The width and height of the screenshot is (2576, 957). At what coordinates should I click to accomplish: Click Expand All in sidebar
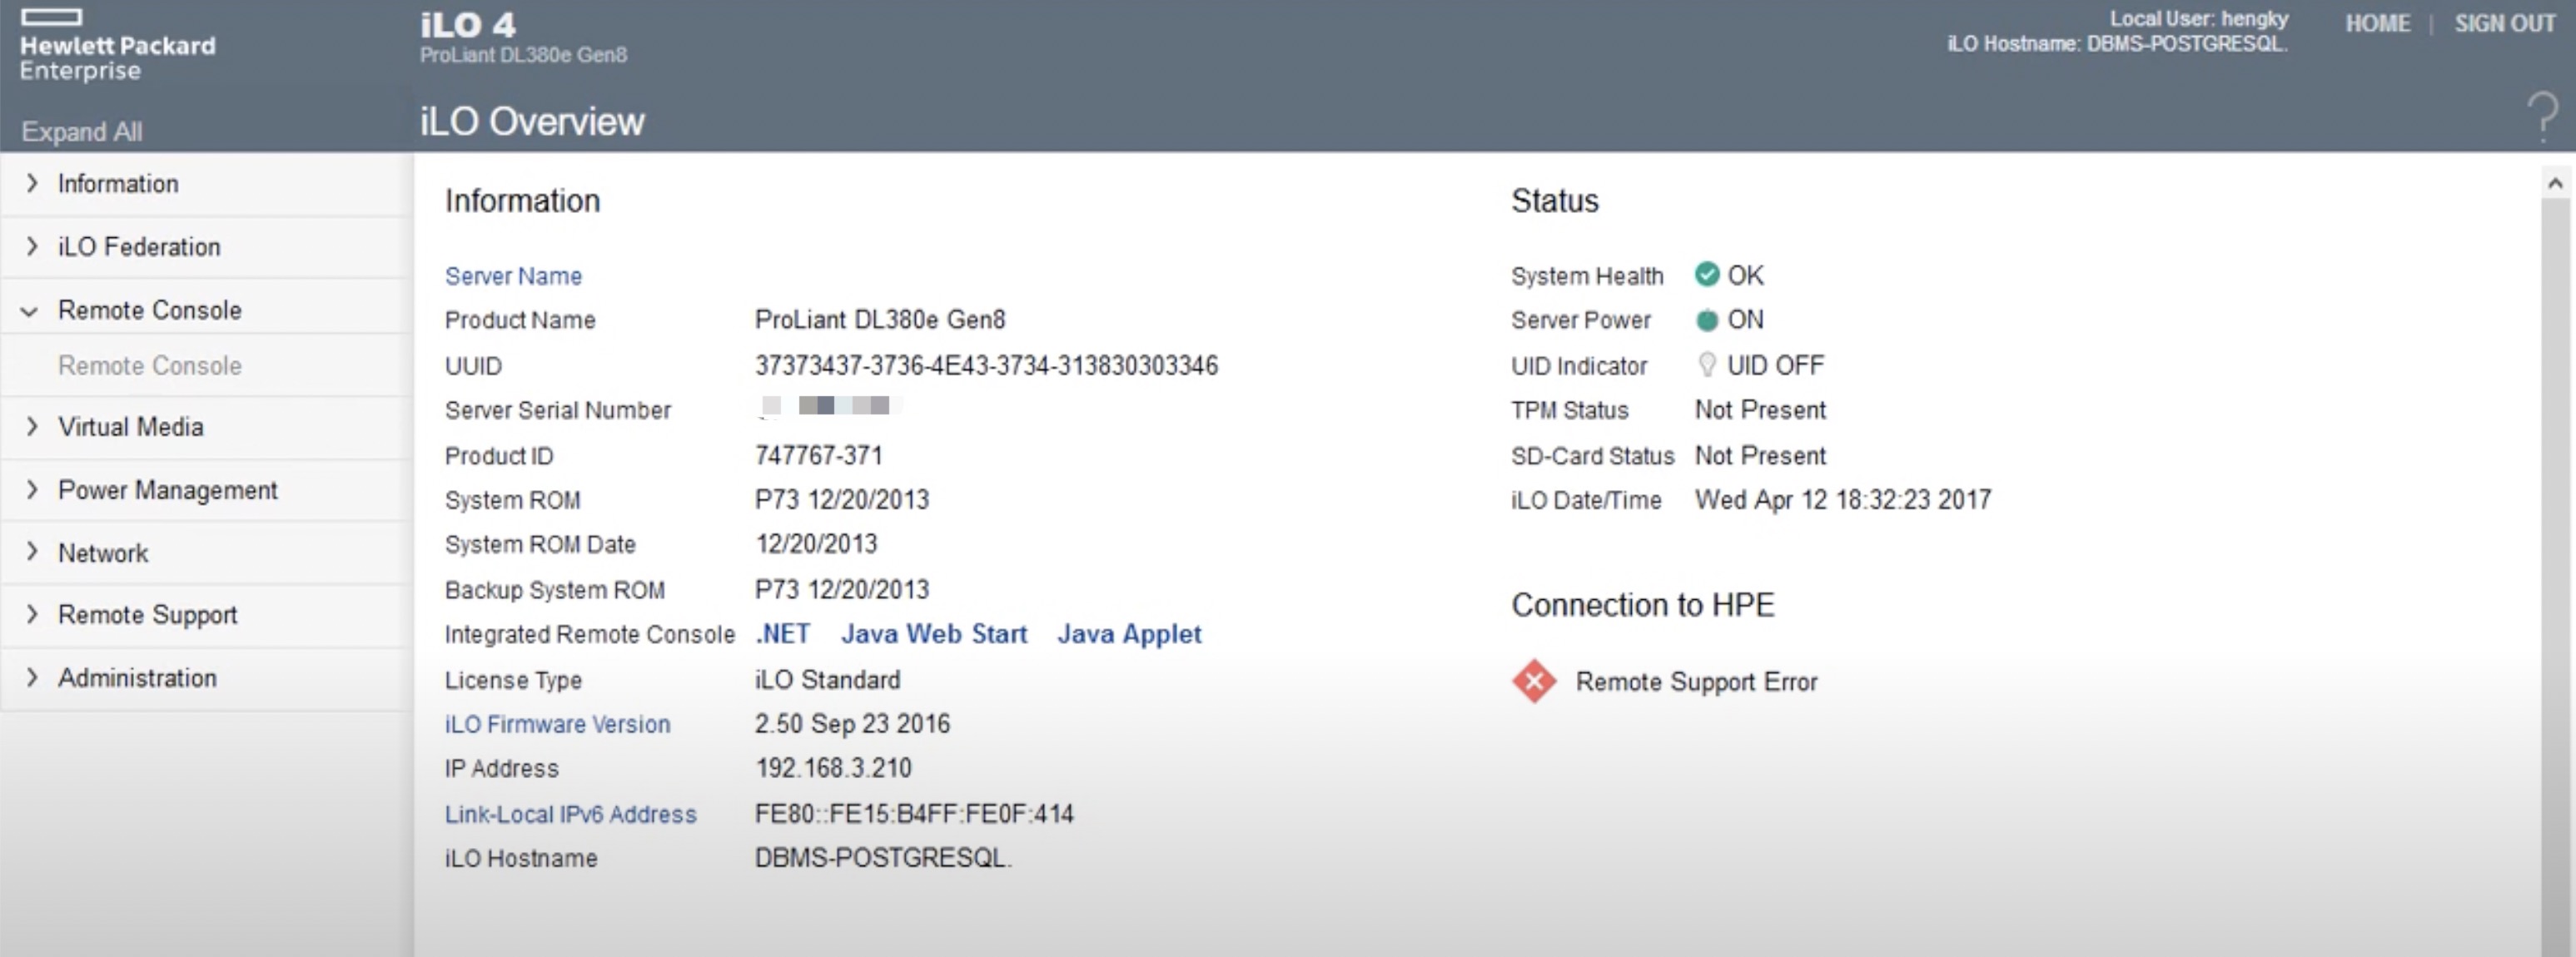coord(82,132)
